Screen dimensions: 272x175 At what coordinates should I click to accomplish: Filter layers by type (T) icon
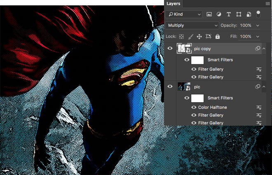coord(229,14)
